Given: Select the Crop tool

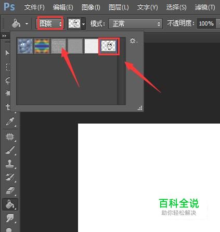Looking at the screenshot, I should [8, 107].
